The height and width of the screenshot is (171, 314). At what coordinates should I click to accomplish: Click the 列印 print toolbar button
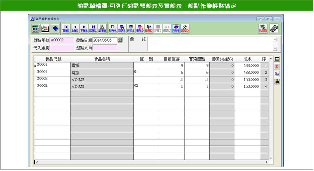pyautogui.click(x=176, y=28)
